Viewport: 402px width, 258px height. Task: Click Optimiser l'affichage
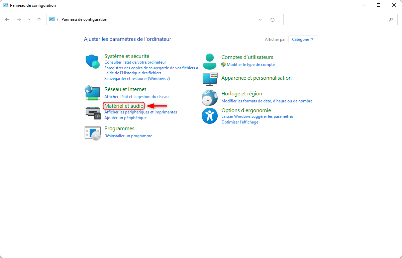click(x=240, y=122)
